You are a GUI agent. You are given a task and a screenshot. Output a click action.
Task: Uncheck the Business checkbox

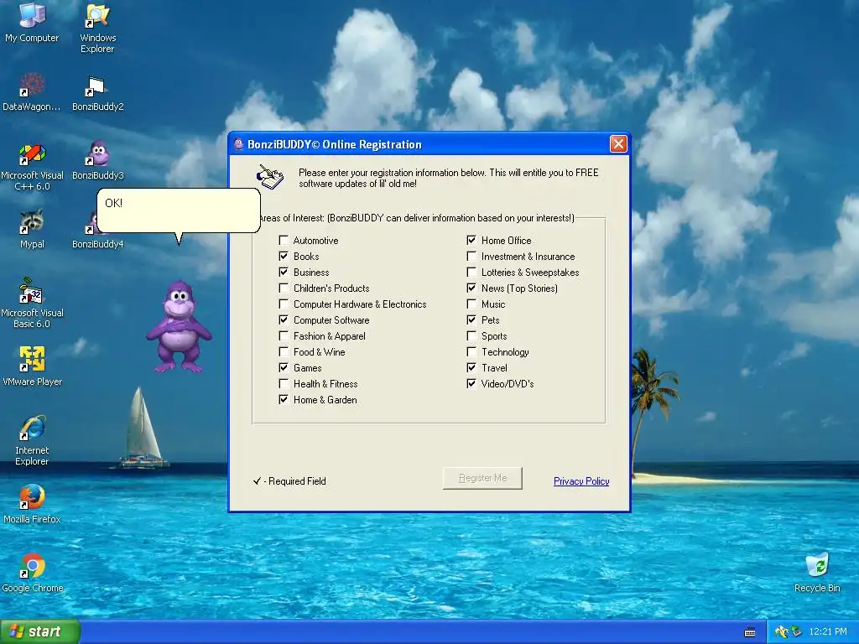284,272
